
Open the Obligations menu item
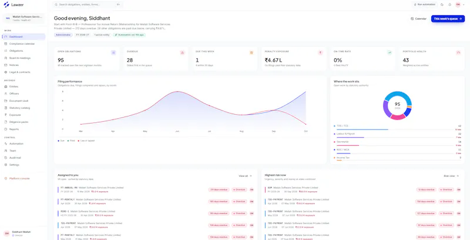tap(23, 51)
